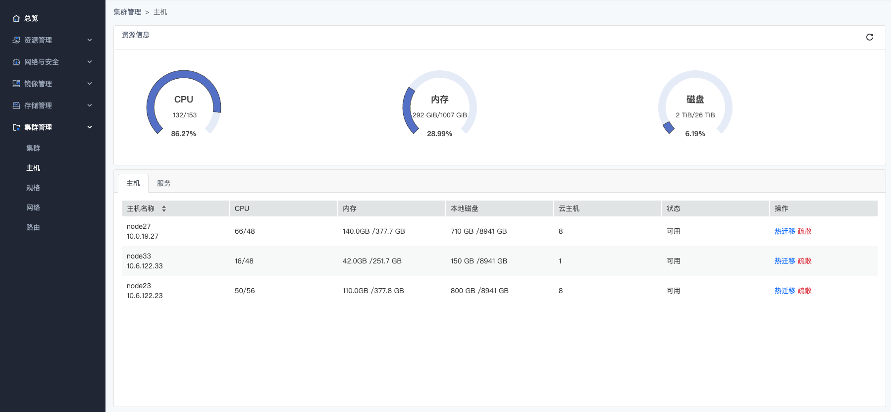Expand the 资源管理 menu chevron
891x412 pixels.
pyautogui.click(x=90, y=40)
